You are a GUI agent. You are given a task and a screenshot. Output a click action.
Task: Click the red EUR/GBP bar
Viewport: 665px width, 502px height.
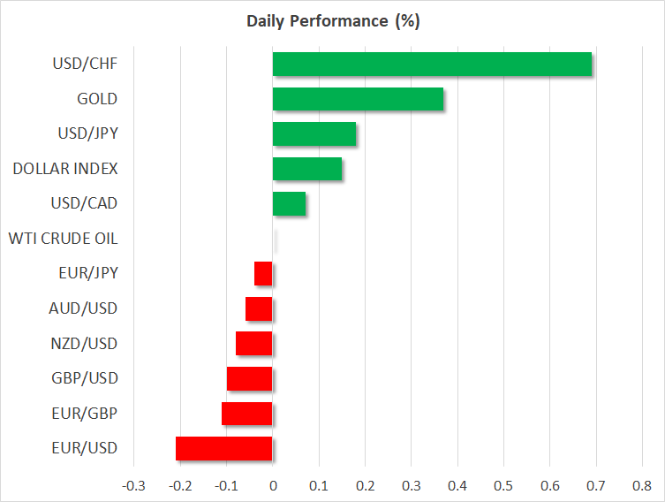[247, 414]
